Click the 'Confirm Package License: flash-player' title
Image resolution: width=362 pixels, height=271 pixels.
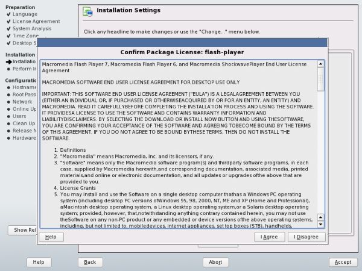point(182,52)
